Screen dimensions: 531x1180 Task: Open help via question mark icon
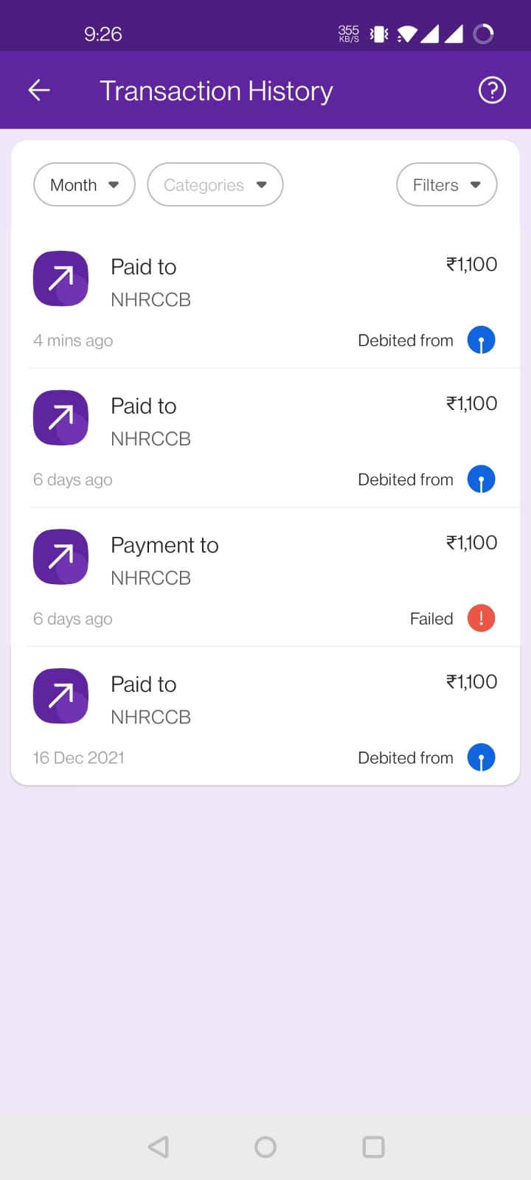pyautogui.click(x=492, y=90)
